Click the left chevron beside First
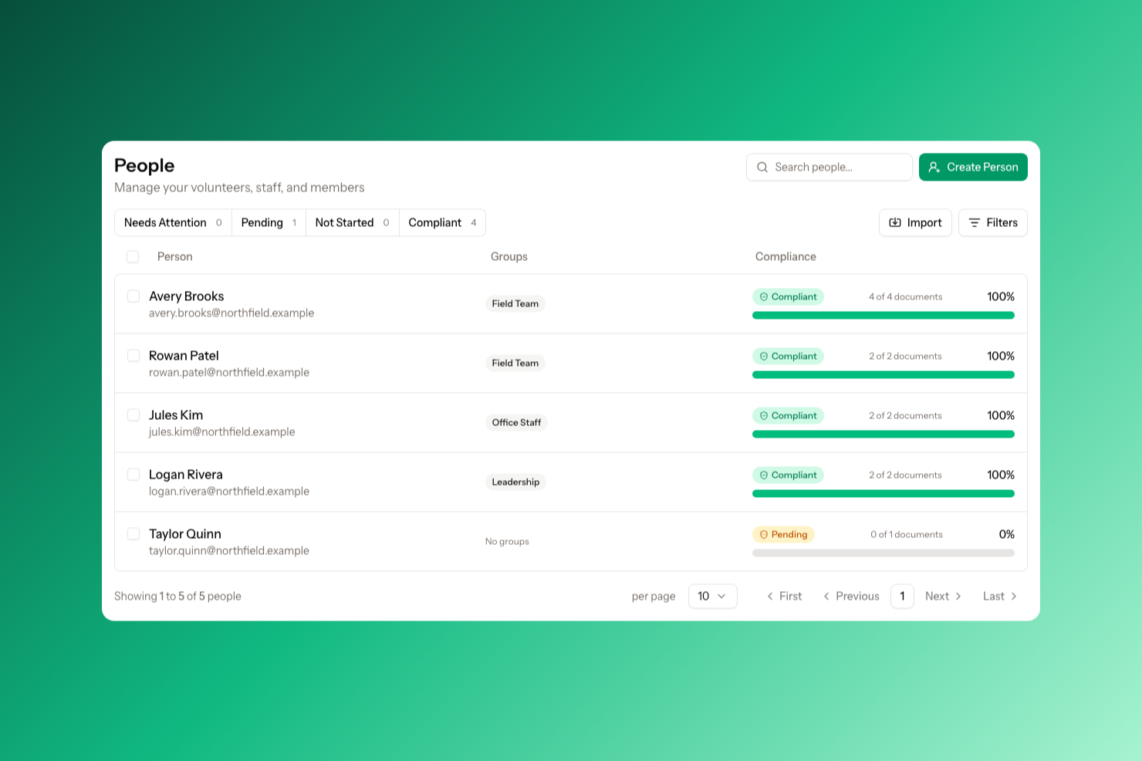The height and width of the screenshot is (761, 1142). 770,596
